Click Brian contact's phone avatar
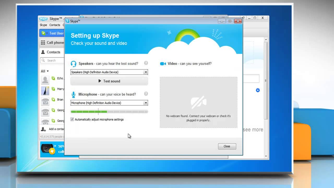Viewport: 334px width, 188px height. point(45,102)
